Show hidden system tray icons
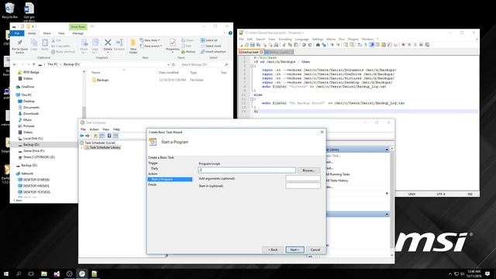Screen dimensions: 496x279 tap(450, 274)
